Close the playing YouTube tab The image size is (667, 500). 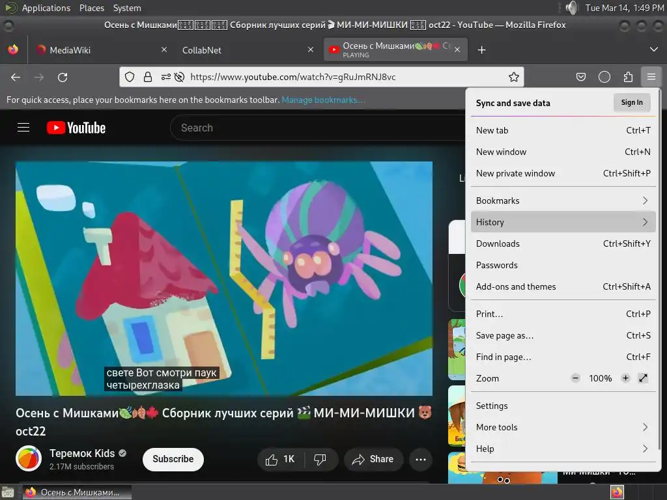tap(457, 49)
